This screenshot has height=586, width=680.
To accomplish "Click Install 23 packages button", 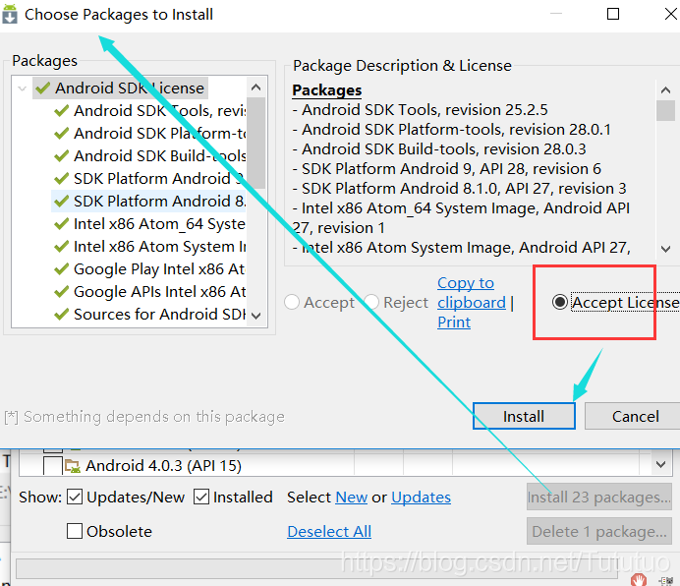I will coord(599,497).
